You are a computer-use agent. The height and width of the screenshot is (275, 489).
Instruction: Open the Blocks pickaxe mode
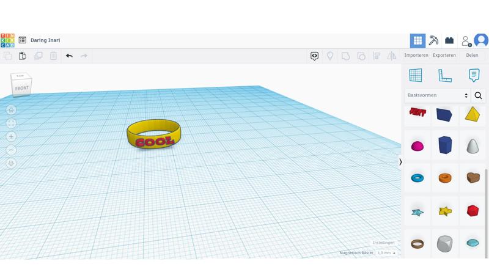(433, 40)
